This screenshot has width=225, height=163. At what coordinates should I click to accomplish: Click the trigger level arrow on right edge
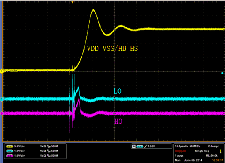[x=223, y=73]
